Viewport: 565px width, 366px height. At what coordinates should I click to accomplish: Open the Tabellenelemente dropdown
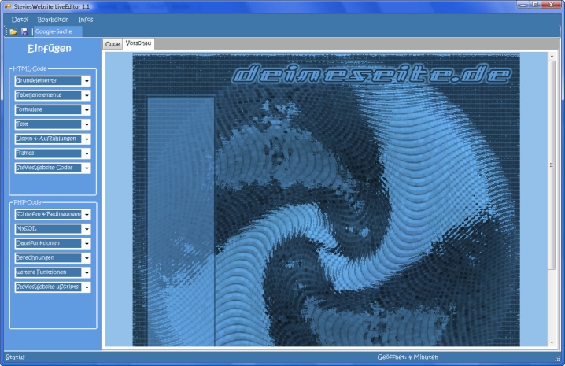(87, 95)
